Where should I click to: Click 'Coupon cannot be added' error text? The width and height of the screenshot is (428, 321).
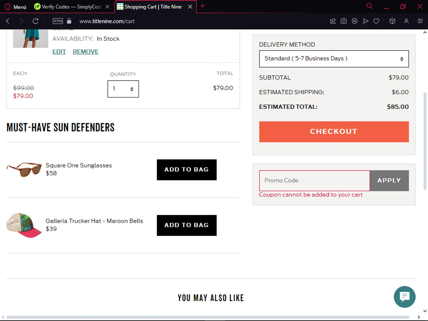pyautogui.click(x=311, y=195)
